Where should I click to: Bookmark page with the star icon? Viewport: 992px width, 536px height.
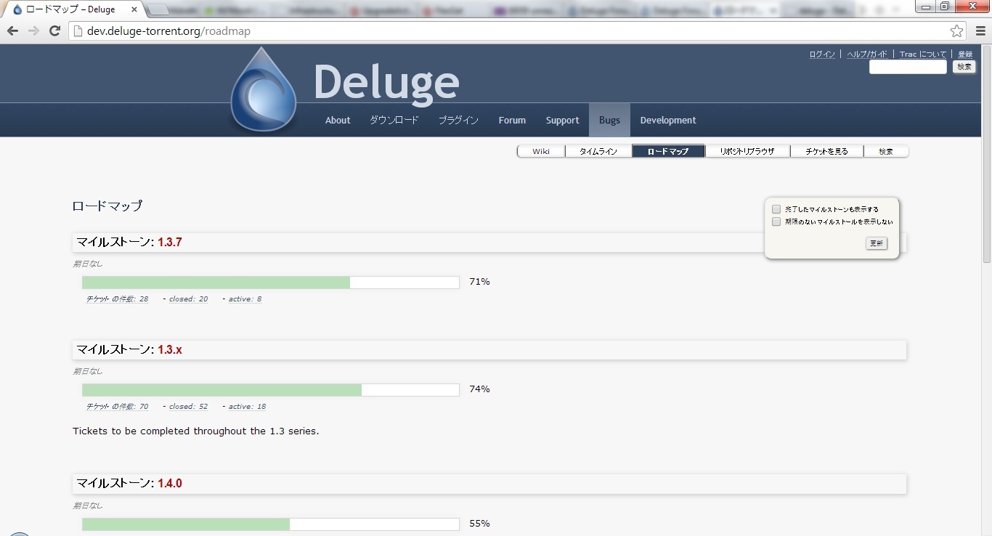957,31
